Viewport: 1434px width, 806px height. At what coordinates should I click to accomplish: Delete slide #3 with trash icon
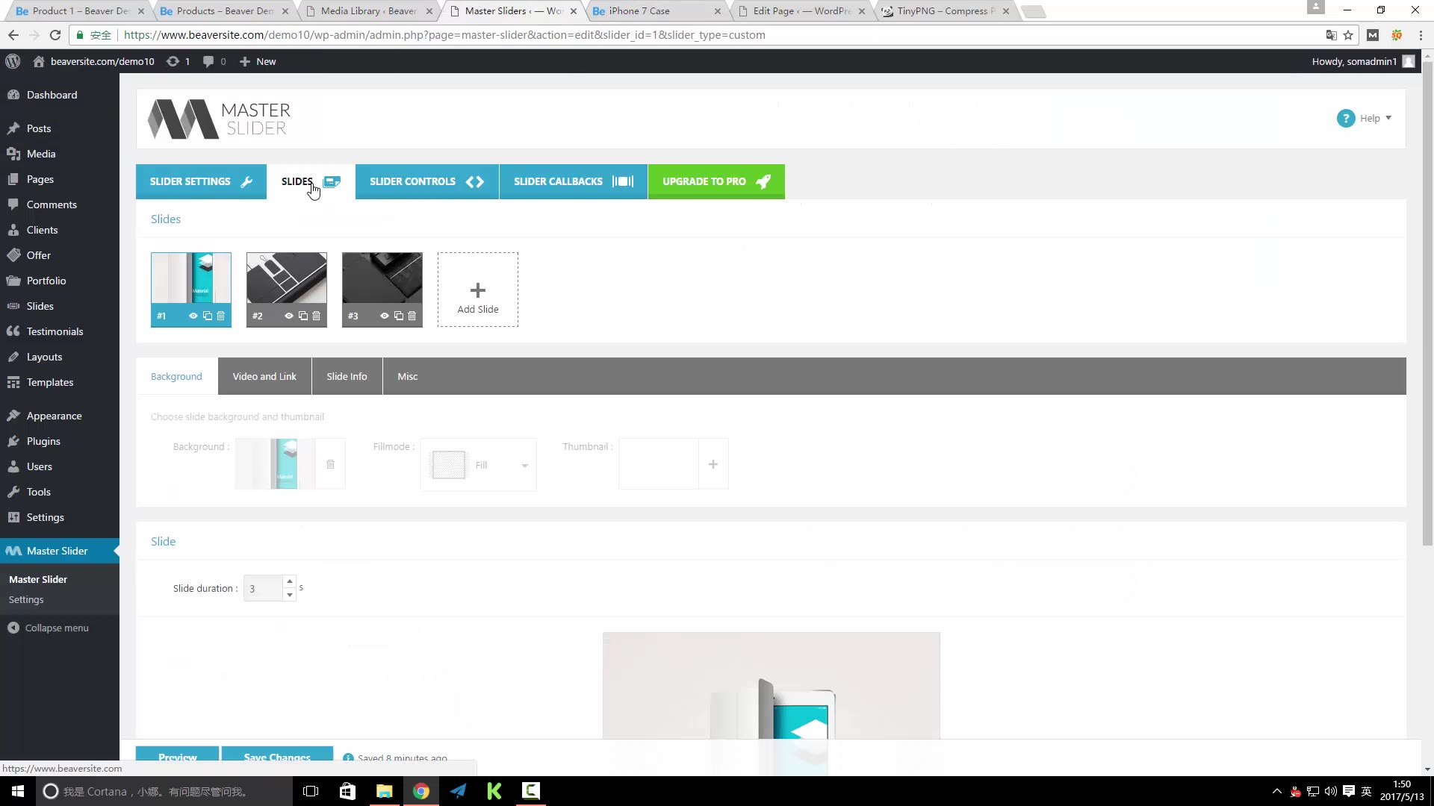(412, 316)
